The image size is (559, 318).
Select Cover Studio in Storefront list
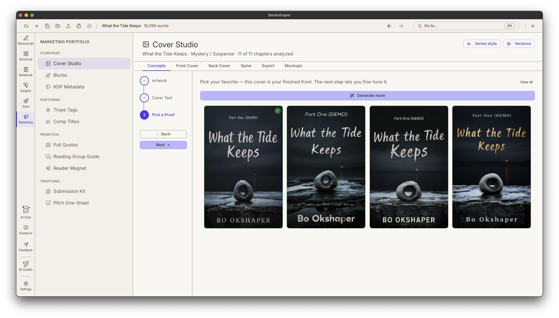84,64
